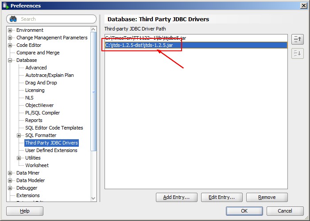The height and width of the screenshot is (221, 310).
Task: Select Autotrace/Explain Plan in tree
Action: (49, 75)
